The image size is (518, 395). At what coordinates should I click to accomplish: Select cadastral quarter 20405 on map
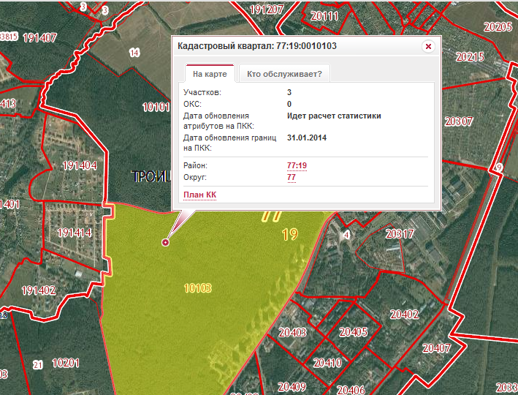pyautogui.click(x=353, y=332)
